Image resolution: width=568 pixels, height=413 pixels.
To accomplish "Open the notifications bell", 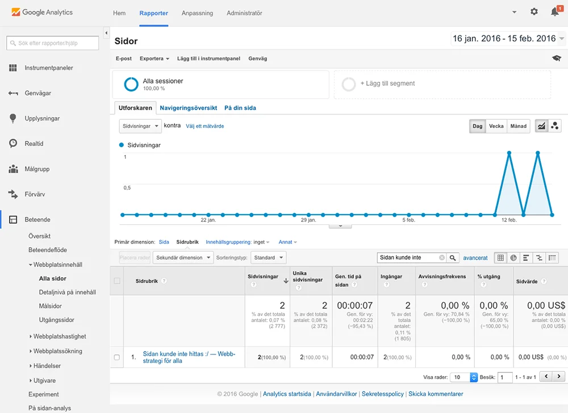I will click(554, 12).
